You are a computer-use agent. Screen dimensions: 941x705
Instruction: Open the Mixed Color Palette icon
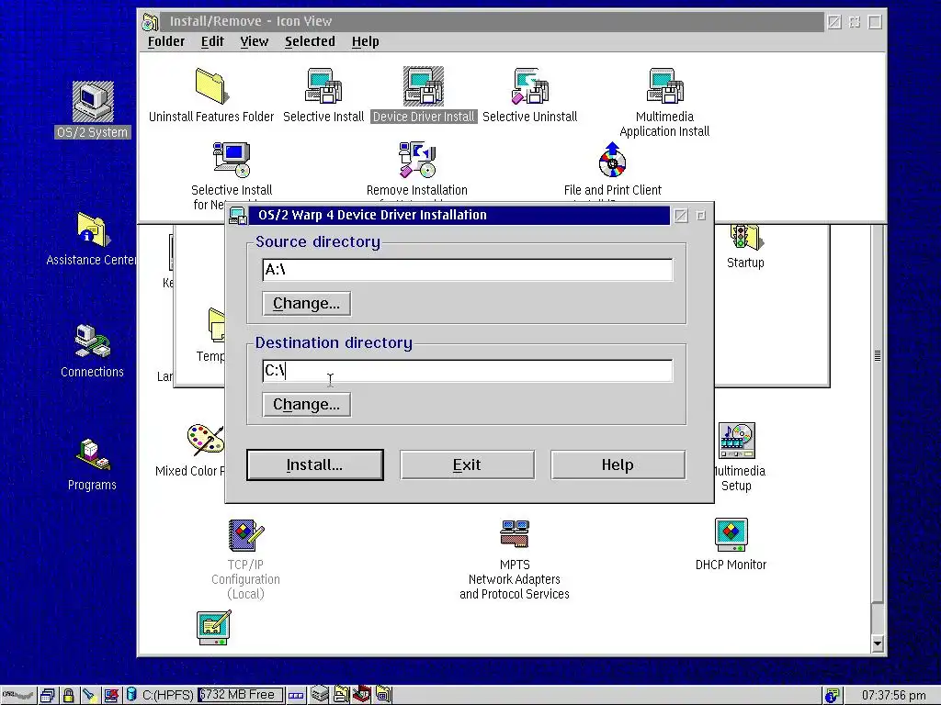(x=205, y=441)
